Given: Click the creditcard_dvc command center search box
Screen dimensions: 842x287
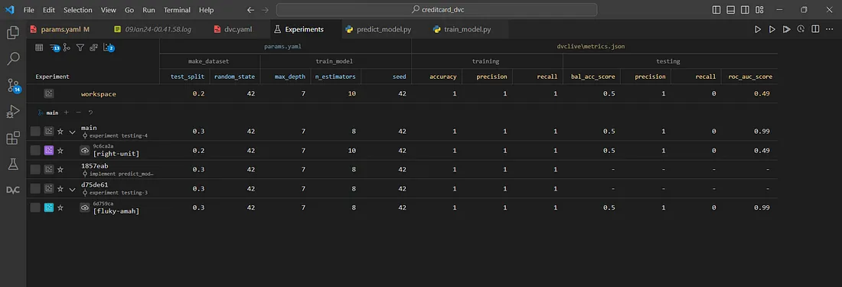Looking at the screenshot, I should [x=436, y=10].
